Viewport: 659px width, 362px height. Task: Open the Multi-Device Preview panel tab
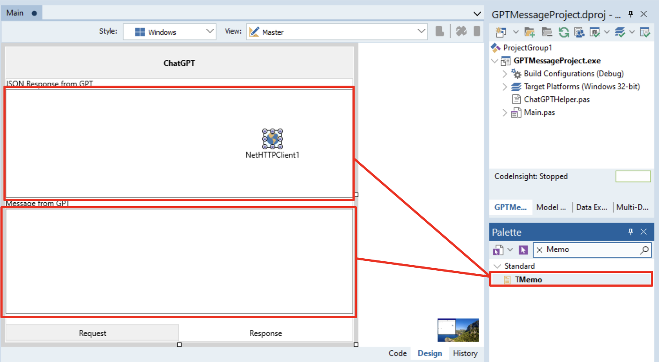(632, 207)
